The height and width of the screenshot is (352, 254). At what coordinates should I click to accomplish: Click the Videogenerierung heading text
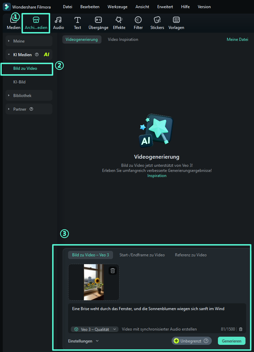(157, 157)
